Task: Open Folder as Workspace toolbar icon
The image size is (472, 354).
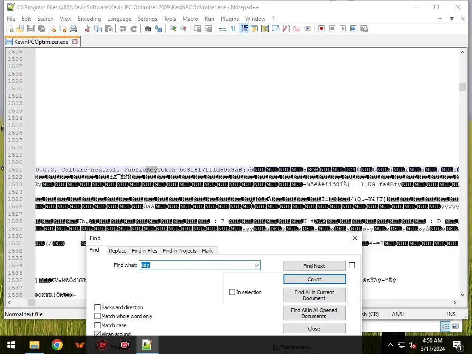Action: pos(297,29)
